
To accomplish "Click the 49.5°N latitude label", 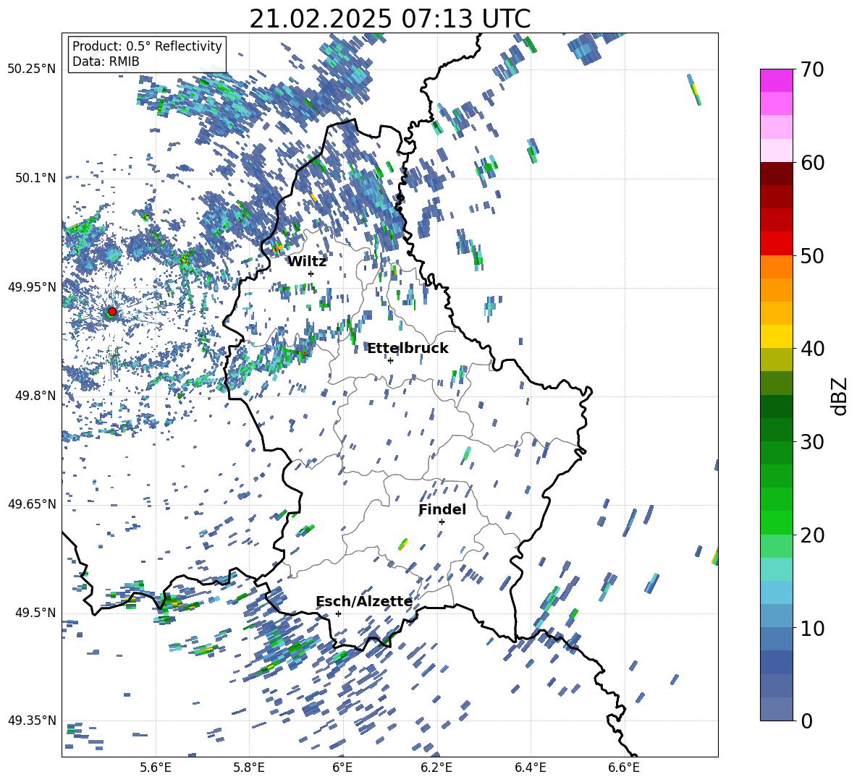I will [35, 613].
